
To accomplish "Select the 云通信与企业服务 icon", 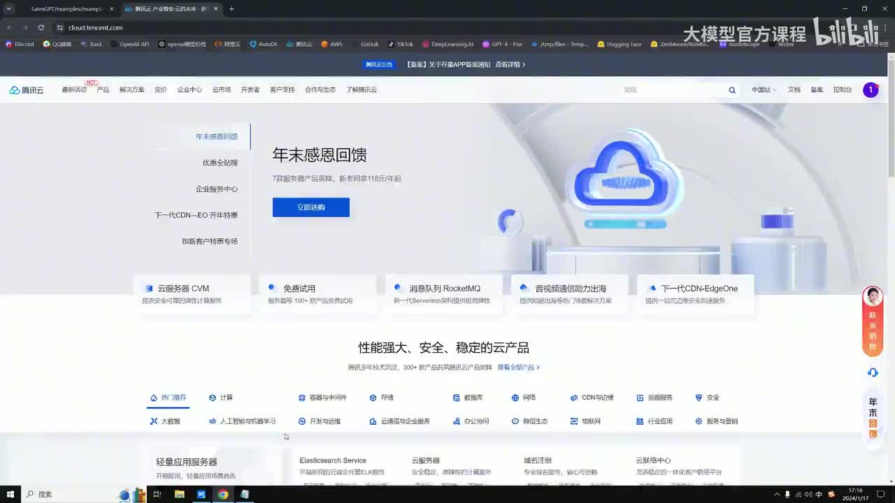I will click(x=373, y=421).
